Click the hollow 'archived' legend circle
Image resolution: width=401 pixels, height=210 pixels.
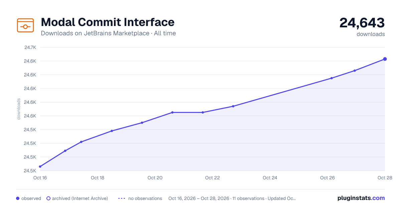click(x=48, y=198)
